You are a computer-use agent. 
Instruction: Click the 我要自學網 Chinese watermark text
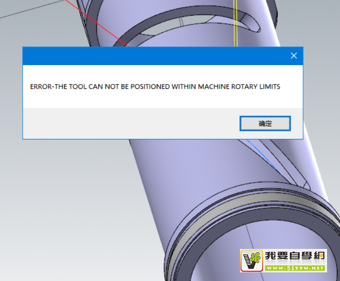pyautogui.click(x=294, y=256)
